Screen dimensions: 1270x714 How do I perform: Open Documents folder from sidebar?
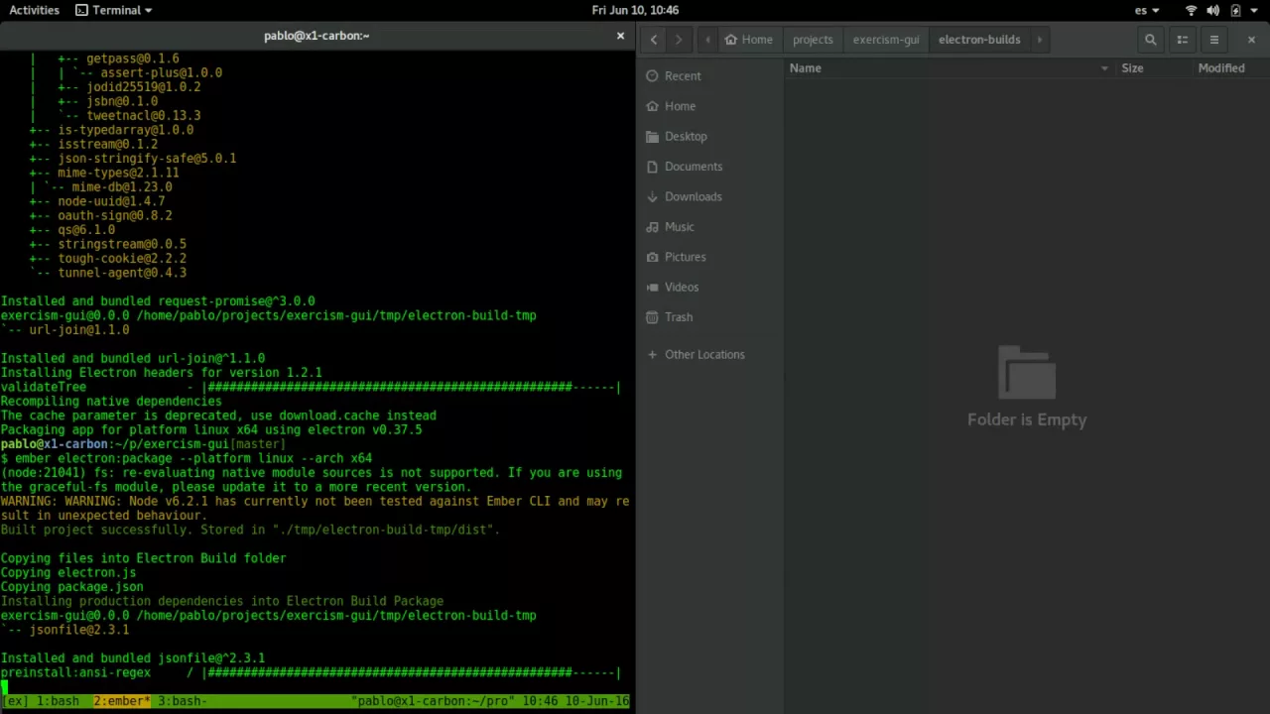tap(710, 167)
